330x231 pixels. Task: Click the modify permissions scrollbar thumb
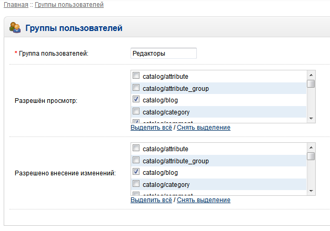pos(311,156)
